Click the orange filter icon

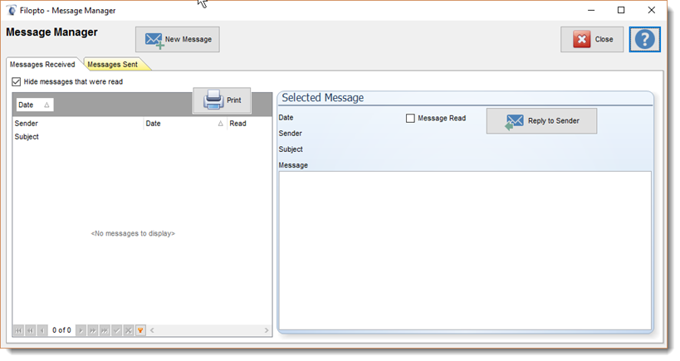pos(140,330)
